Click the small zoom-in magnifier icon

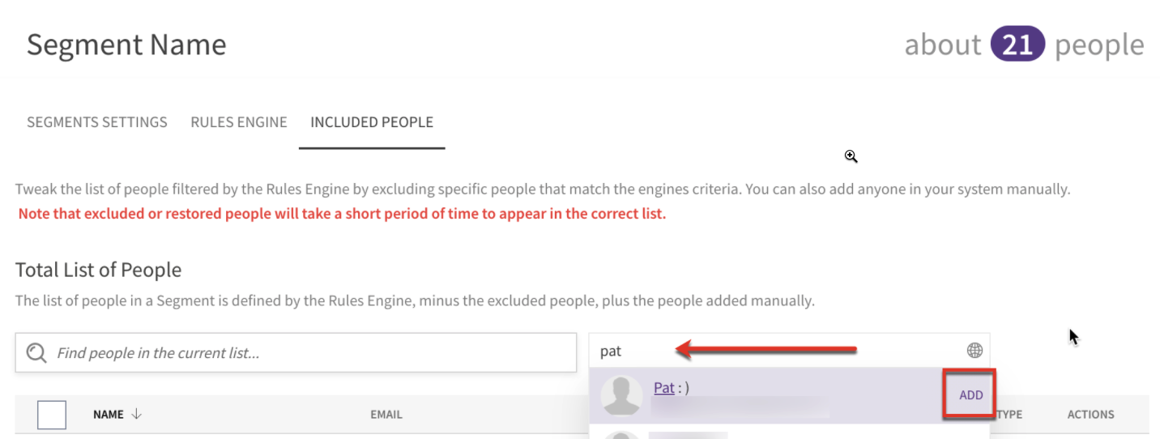(x=851, y=156)
